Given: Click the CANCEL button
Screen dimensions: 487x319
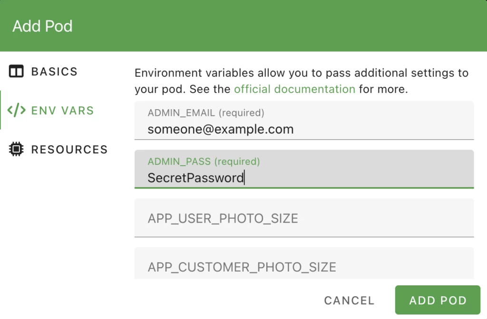Looking at the screenshot, I should pyautogui.click(x=349, y=300).
